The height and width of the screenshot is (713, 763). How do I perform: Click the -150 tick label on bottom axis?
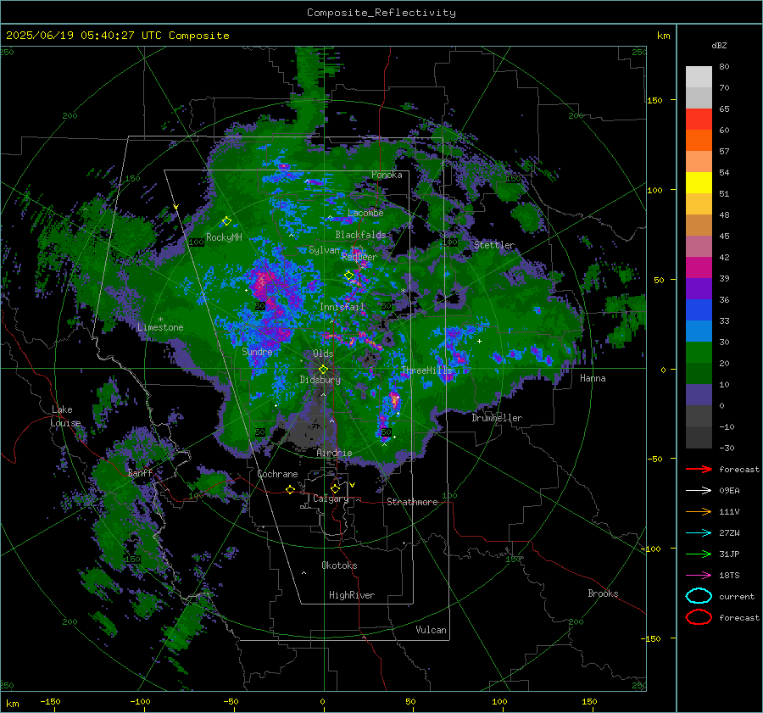[50, 701]
